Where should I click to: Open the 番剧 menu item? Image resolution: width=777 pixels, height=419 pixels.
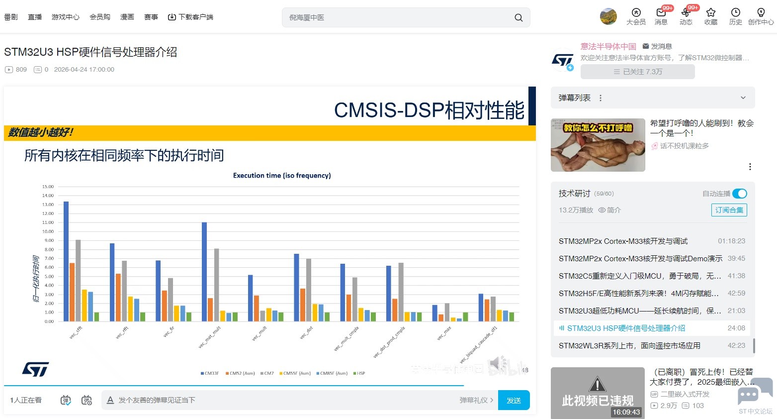coord(11,17)
